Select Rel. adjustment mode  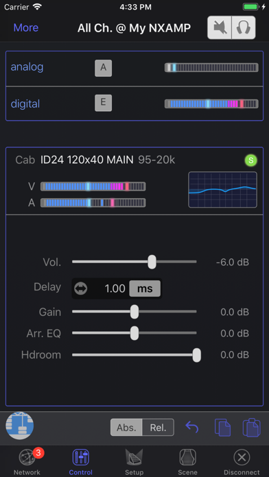click(158, 428)
